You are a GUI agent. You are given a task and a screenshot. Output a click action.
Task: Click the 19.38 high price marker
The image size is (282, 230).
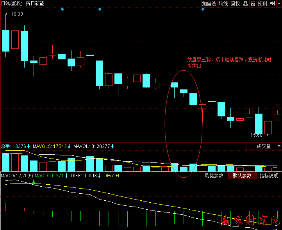(x=16, y=14)
